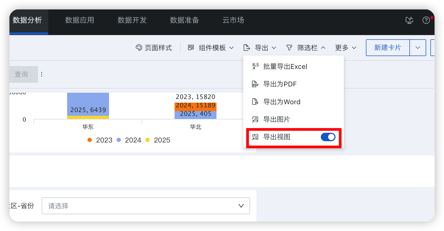Image resolution: width=444 pixels, height=231 pixels.
Task: Click the 新建卡片 button
Action: coord(388,48)
